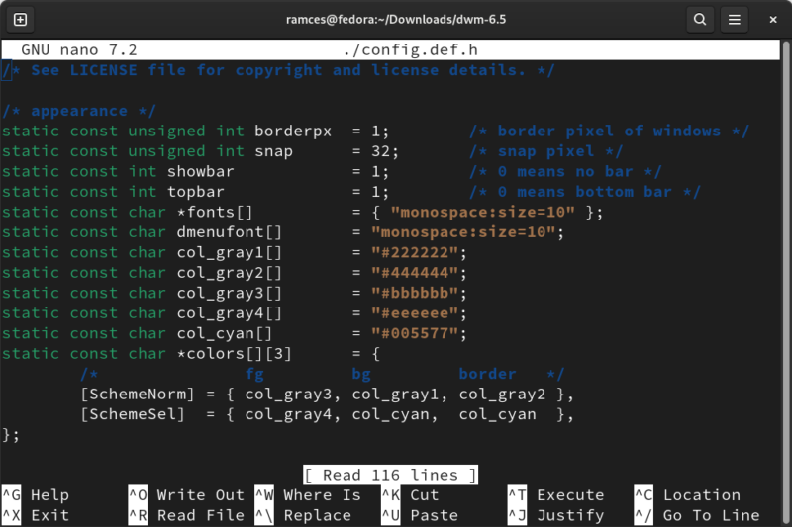Click the "#444444" color string
The image size is (792, 527).
[x=415, y=273]
